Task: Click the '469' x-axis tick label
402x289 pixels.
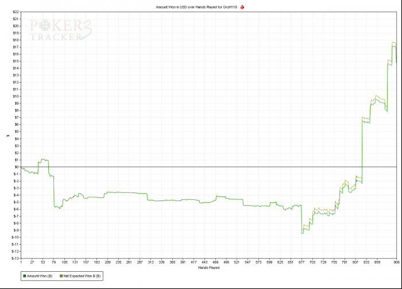Action: (x=215, y=263)
